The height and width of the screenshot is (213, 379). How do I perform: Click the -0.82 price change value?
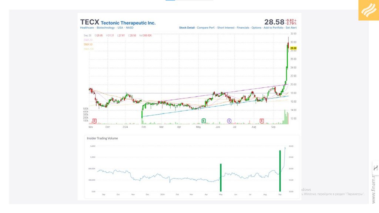291,21
